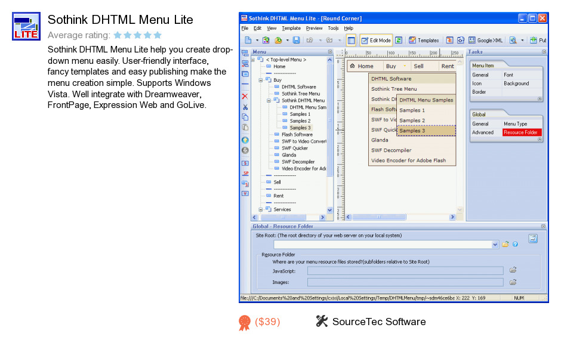Click the red X Delete icon
The width and height of the screenshot is (561, 349).
[x=245, y=96]
